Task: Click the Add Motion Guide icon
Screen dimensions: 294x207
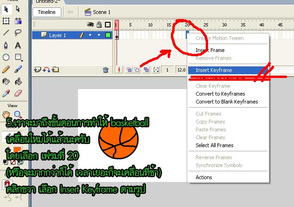Action: [x=46, y=70]
